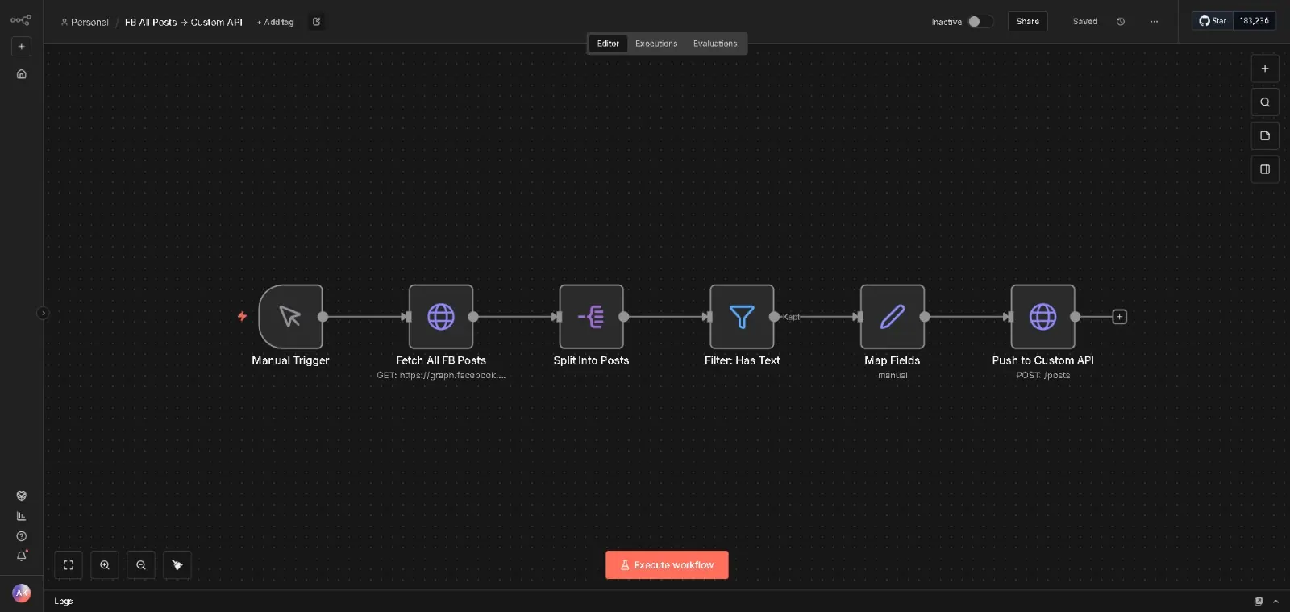Viewport: 1290px width, 612px height.
Task: Pop out the Logs panel
Action: tap(1259, 602)
